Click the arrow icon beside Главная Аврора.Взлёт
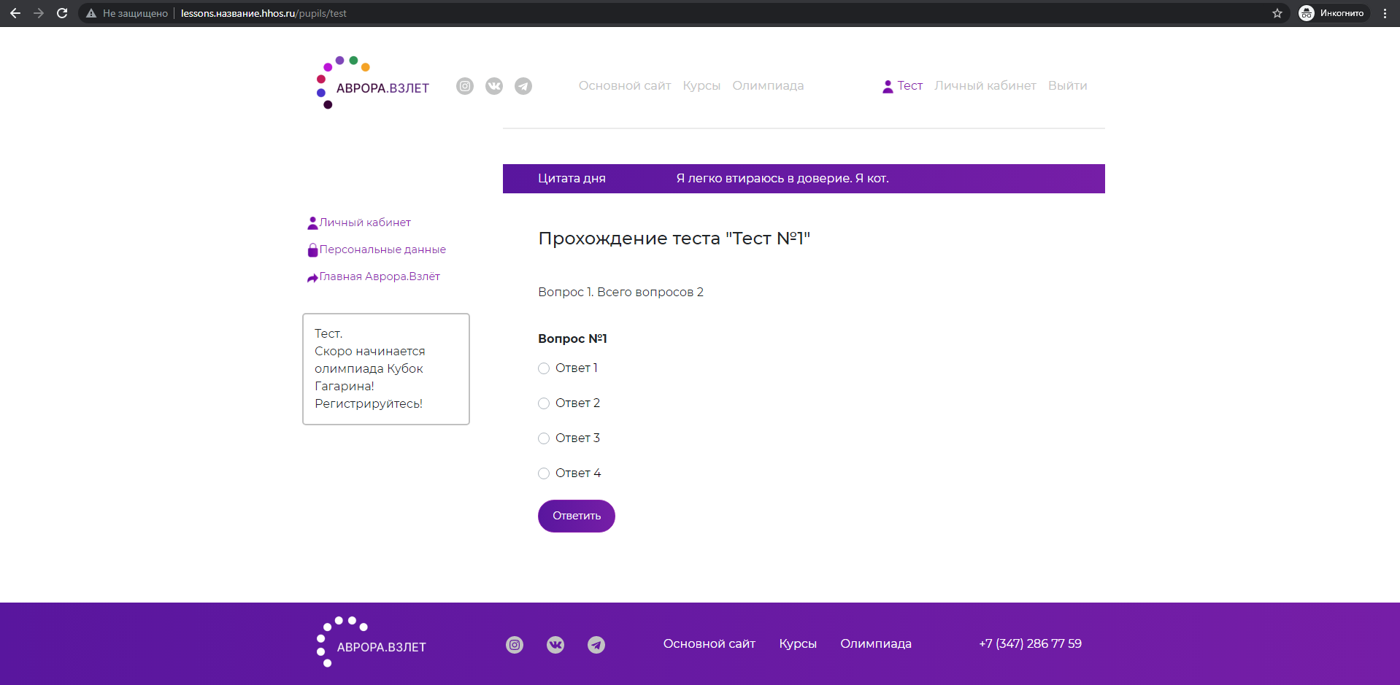 coord(312,277)
